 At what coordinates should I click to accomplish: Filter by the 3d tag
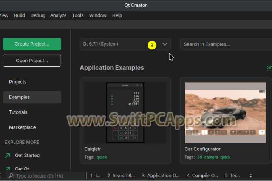pyautogui.click(x=199, y=157)
